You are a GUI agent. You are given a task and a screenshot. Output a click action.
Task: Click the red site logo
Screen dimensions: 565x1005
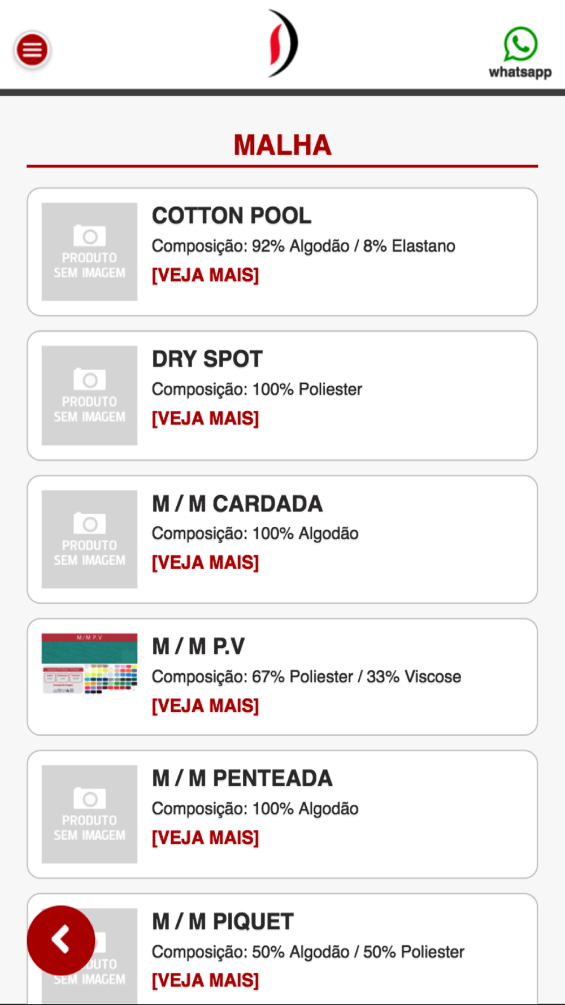click(x=282, y=44)
